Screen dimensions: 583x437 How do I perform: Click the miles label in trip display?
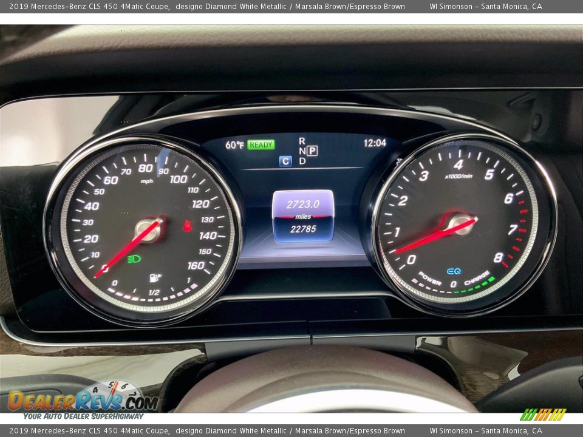tap(303, 217)
